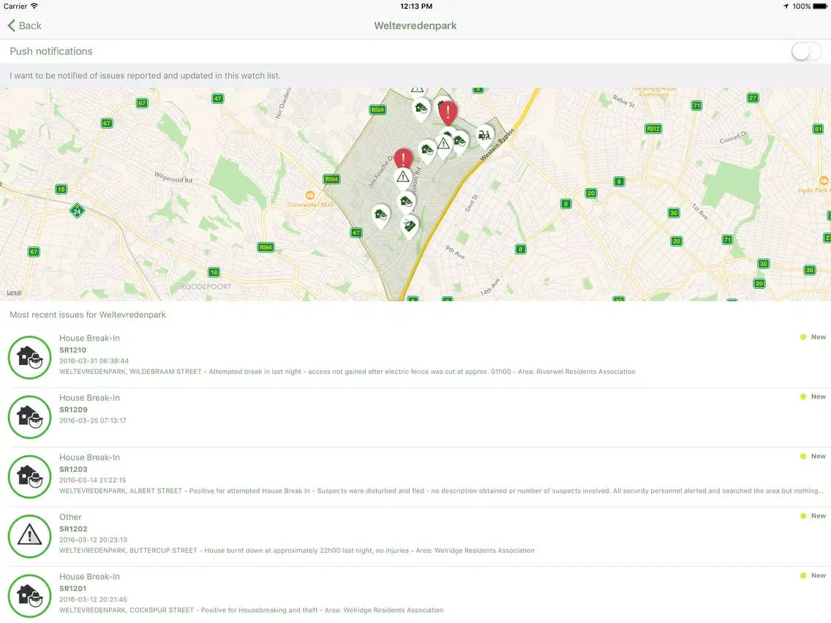Tap the diamond-shaped route 24 shield
831x623 pixels.
78,211
